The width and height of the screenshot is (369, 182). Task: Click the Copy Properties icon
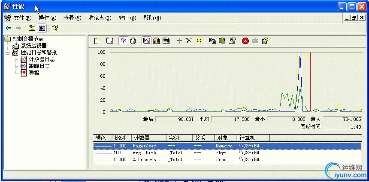212,41
